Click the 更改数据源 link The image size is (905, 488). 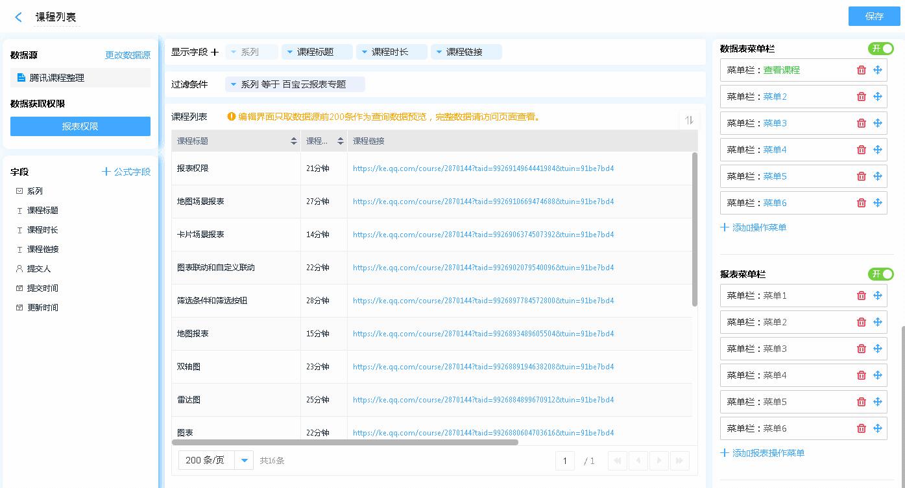[x=128, y=56]
